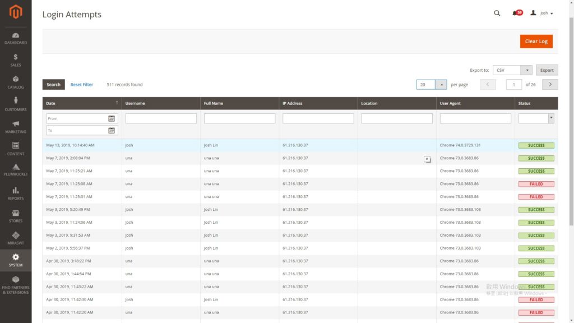The width and height of the screenshot is (574, 323).
Task: Click the current page number field
Action: pyautogui.click(x=513, y=85)
